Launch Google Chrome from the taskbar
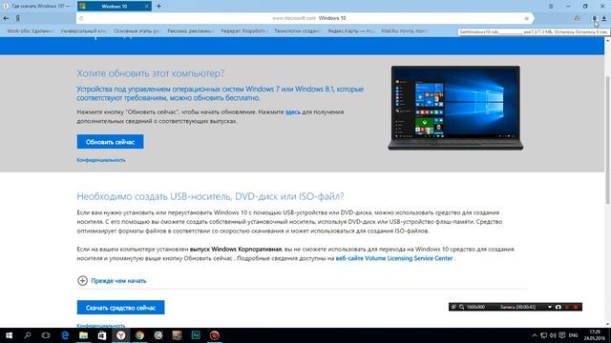611x343 pixels. click(x=139, y=335)
